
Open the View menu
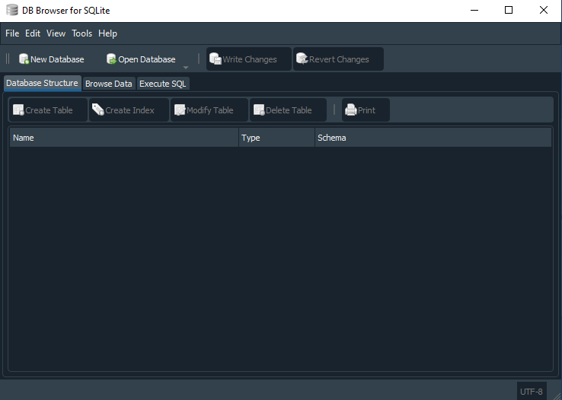56,33
